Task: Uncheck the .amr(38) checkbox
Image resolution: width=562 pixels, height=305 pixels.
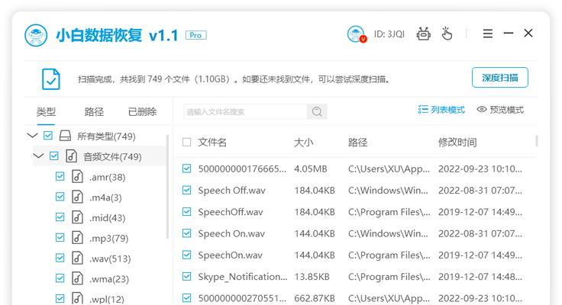Action: 60,176
